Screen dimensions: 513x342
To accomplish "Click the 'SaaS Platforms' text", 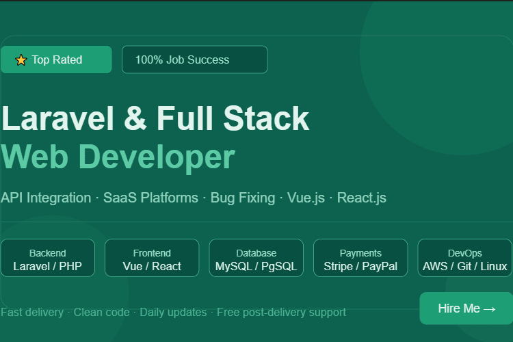I will click(x=151, y=198).
